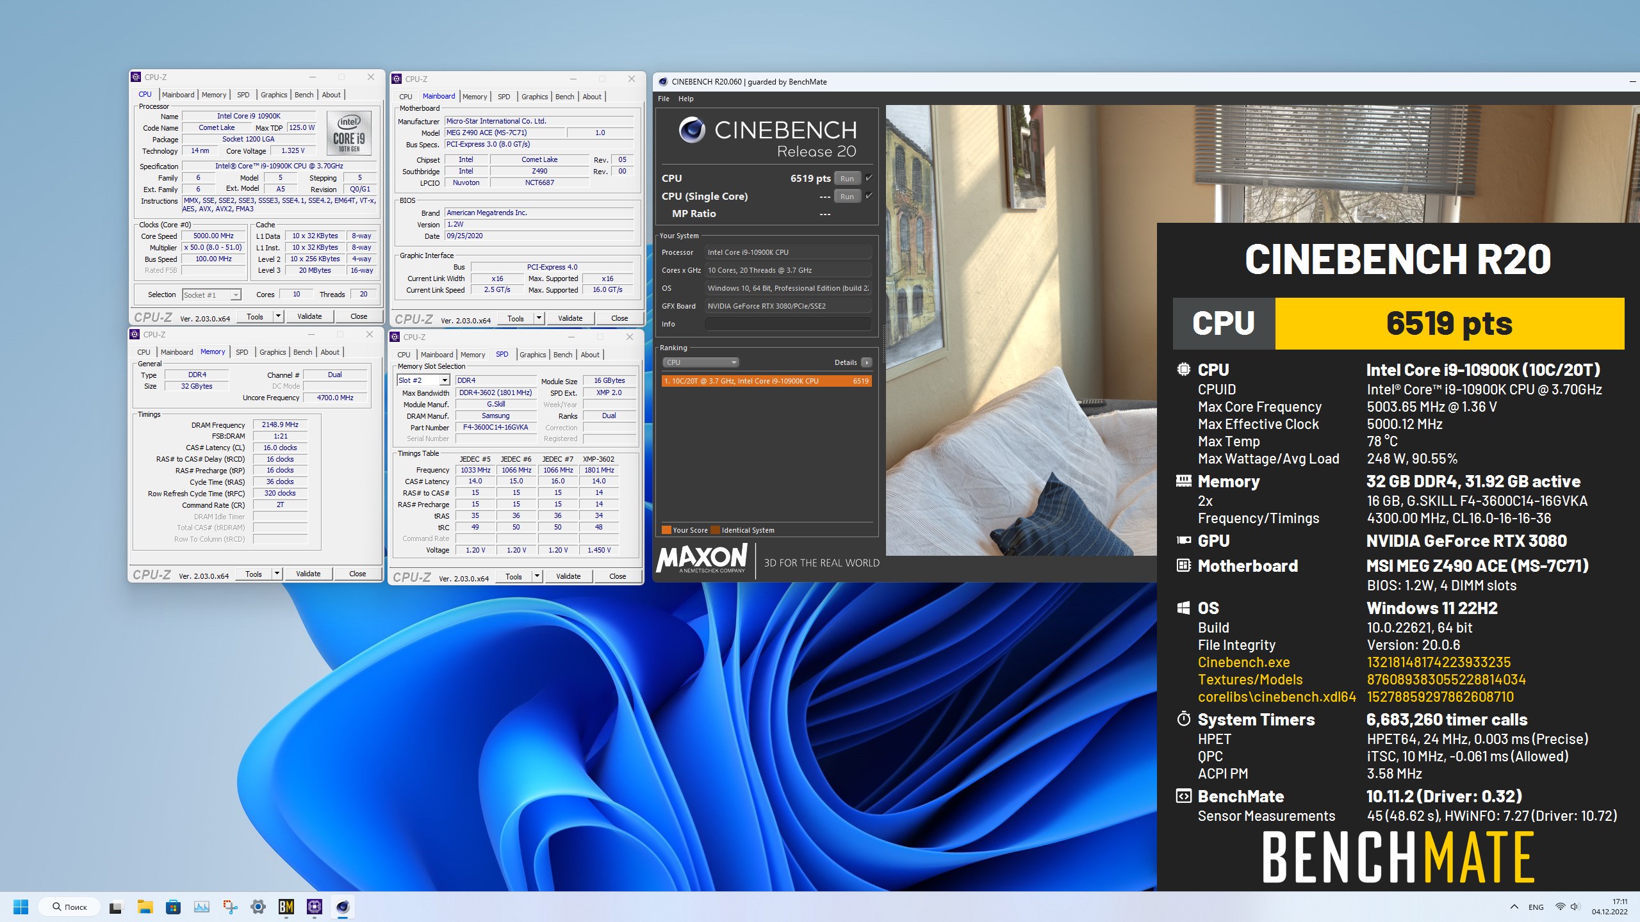Image resolution: width=1640 pixels, height=922 pixels.
Task: Click Close in the CPU-Z Mainboard window
Action: pos(619,318)
